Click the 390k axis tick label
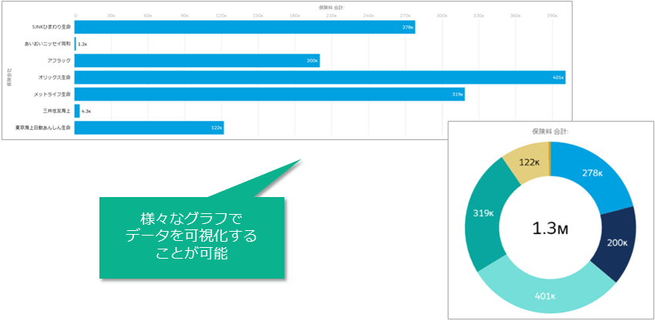 click(x=552, y=15)
